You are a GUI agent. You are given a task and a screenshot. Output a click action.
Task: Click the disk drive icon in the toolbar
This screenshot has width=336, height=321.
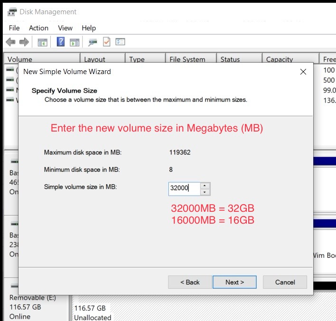click(93, 42)
